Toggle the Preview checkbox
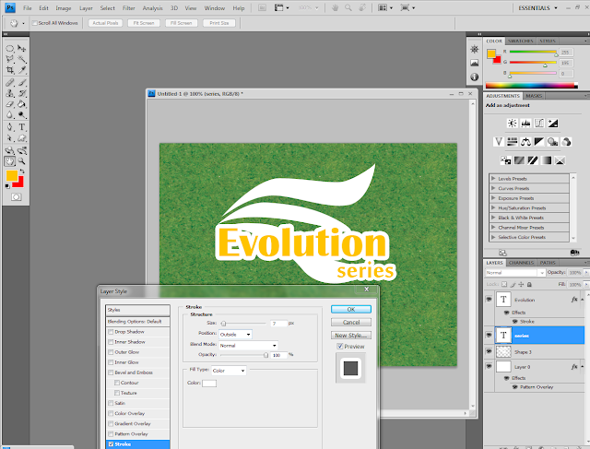This screenshot has height=449, width=590. pos(340,347)
